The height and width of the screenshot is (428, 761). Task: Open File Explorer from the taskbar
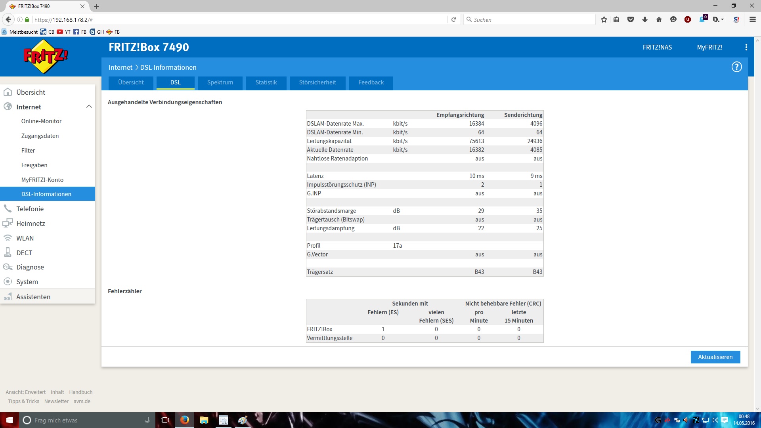click(x=204, y=420)
